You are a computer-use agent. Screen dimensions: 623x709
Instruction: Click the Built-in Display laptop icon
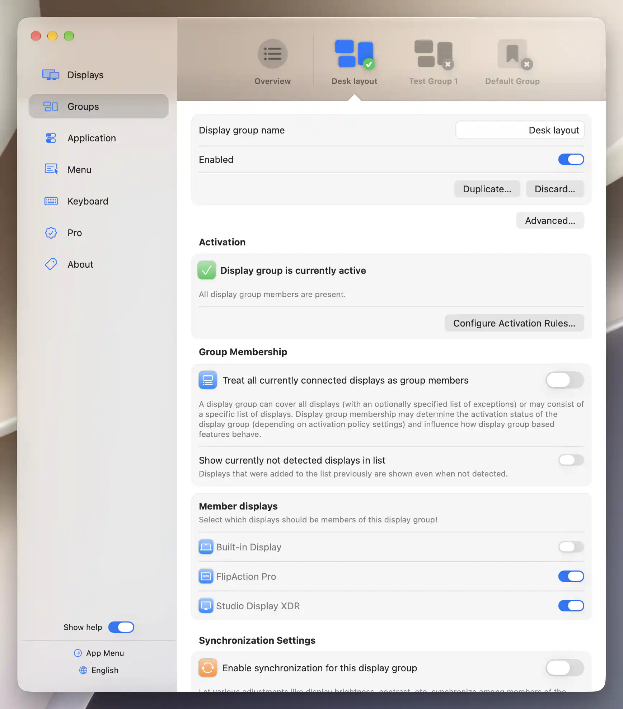[x=206, y=547]
